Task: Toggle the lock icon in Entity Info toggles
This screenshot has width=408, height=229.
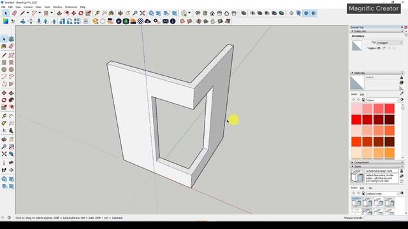Action: coord(384,48)
